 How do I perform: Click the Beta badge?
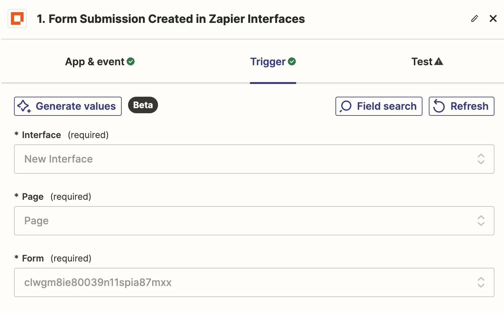[143, 105]
